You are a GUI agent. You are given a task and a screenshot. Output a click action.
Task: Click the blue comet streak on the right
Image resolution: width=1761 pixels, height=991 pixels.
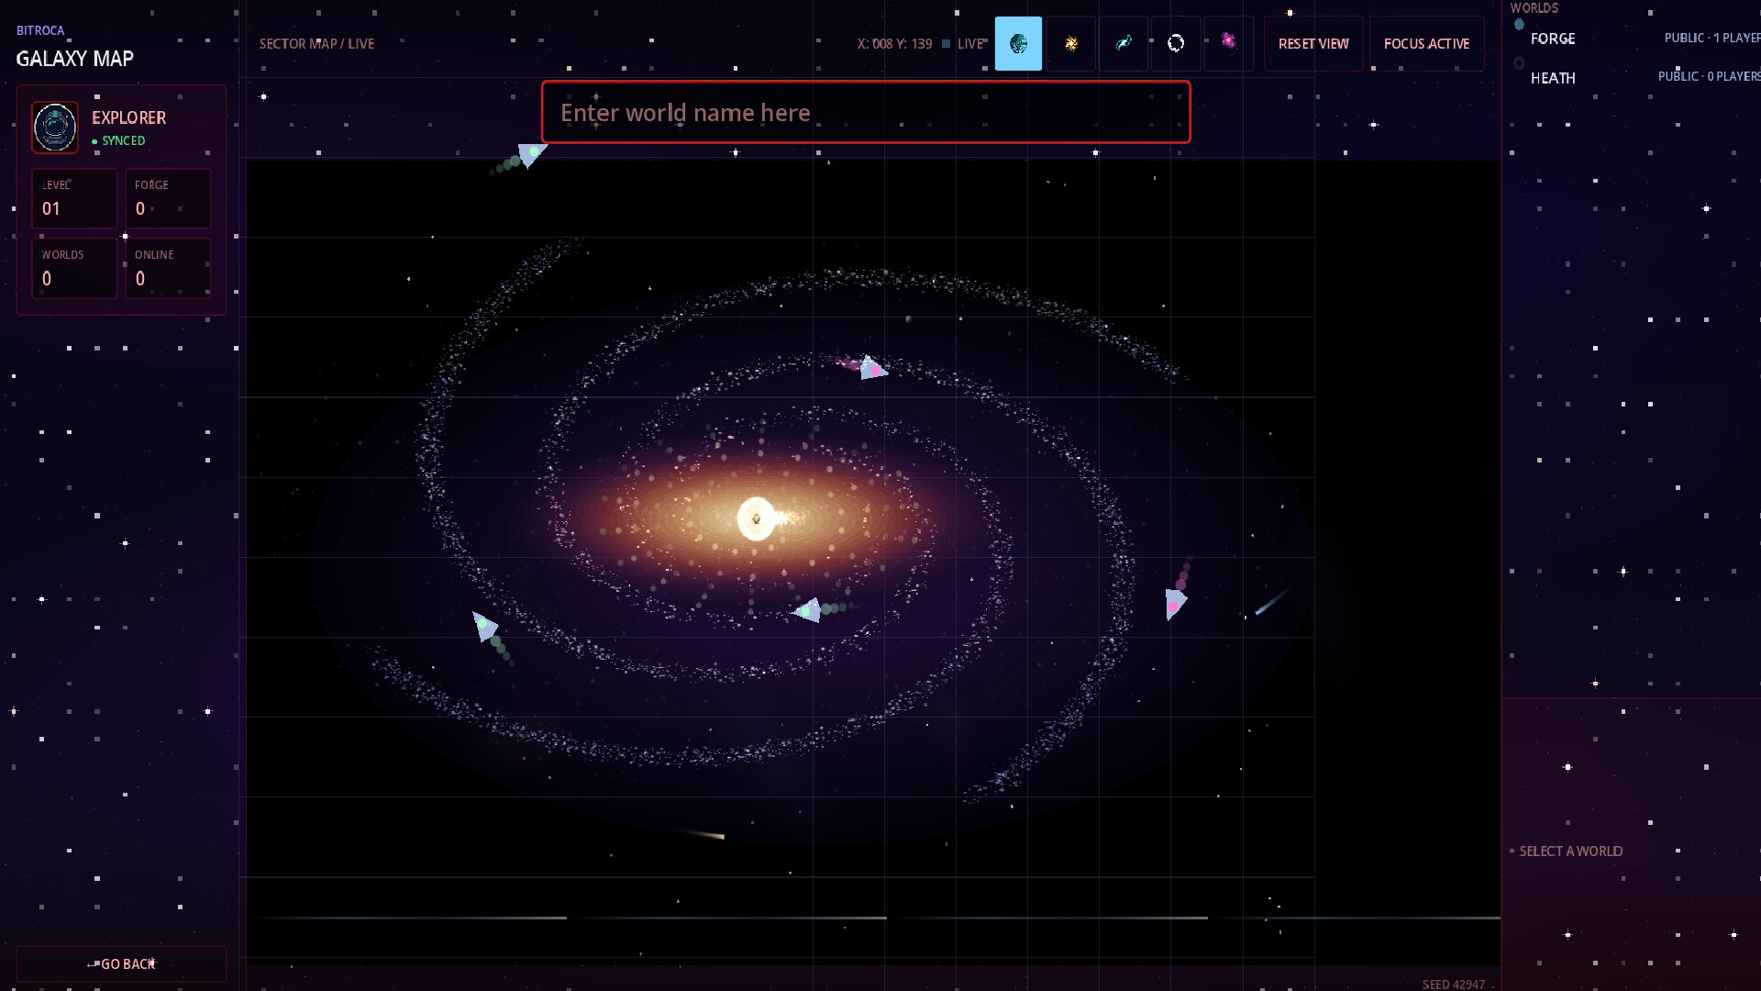coord(1273,600)
